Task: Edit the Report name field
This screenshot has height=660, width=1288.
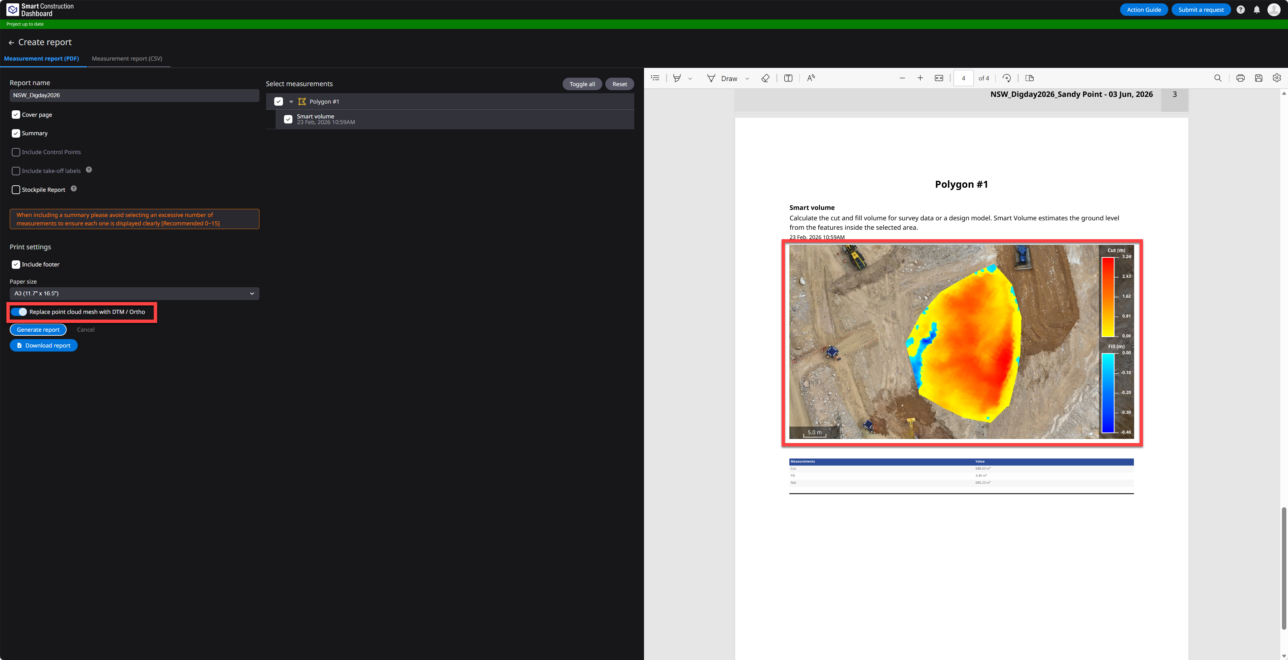Action: [x=135, y=96]
